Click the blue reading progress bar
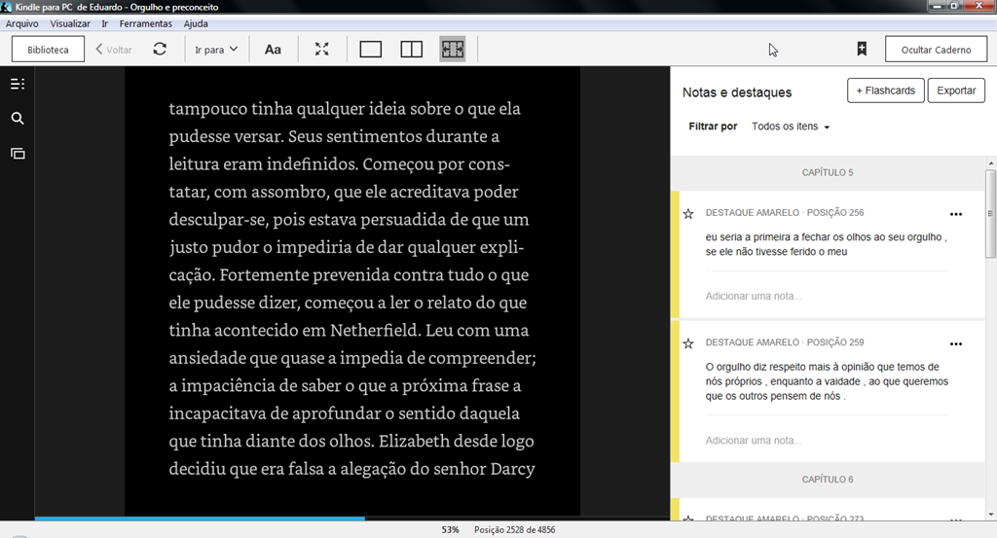 tap(200, 519)
